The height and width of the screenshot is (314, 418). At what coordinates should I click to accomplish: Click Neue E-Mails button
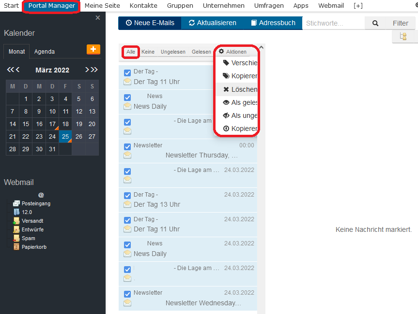150,23
